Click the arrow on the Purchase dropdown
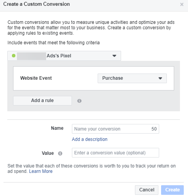The width and height of the screenshot is (188, 196). click(x=160, y=78)
